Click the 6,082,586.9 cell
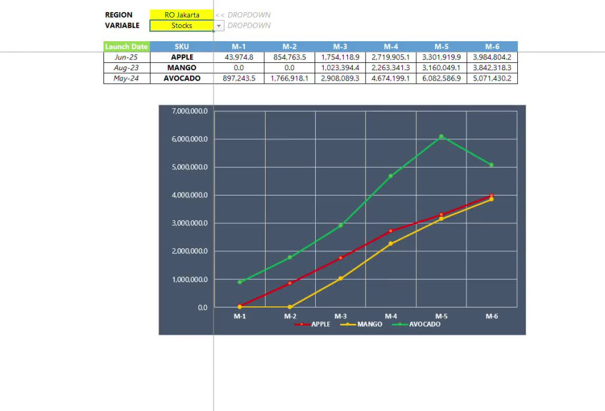Image resolution: width=605 pixels, height=411 pixels. [x=442, y=78]
